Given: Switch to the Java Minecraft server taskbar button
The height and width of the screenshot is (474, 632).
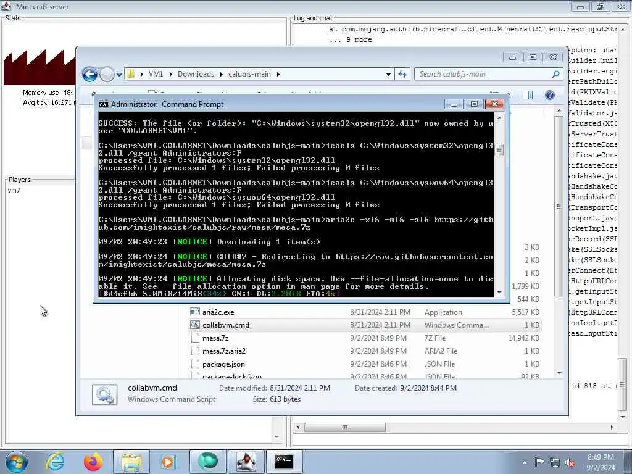Looking at the screenshot, I should [246, 462].
